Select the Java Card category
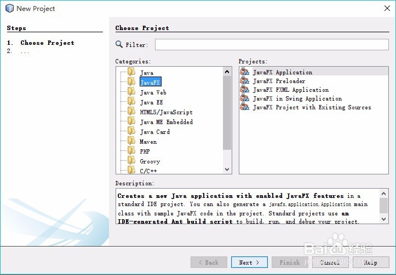This screenshot has height=275, width=396. [155, 132]
